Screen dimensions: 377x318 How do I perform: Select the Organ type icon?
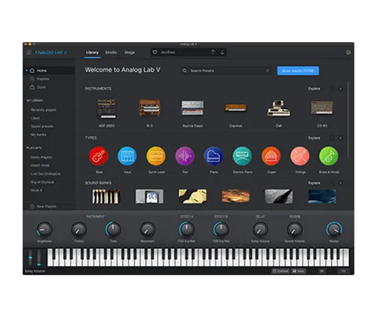(271, 156)
